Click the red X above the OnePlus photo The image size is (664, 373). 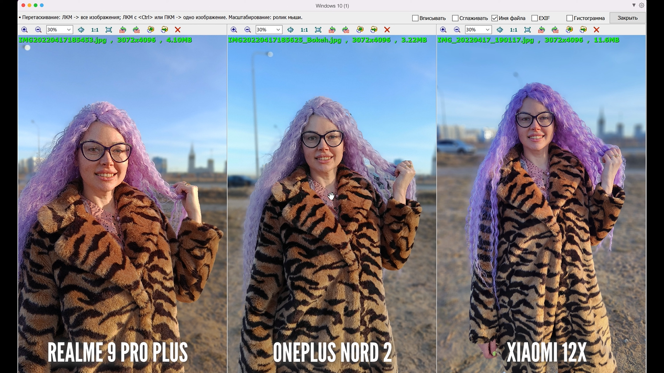(x=387, y=30)
